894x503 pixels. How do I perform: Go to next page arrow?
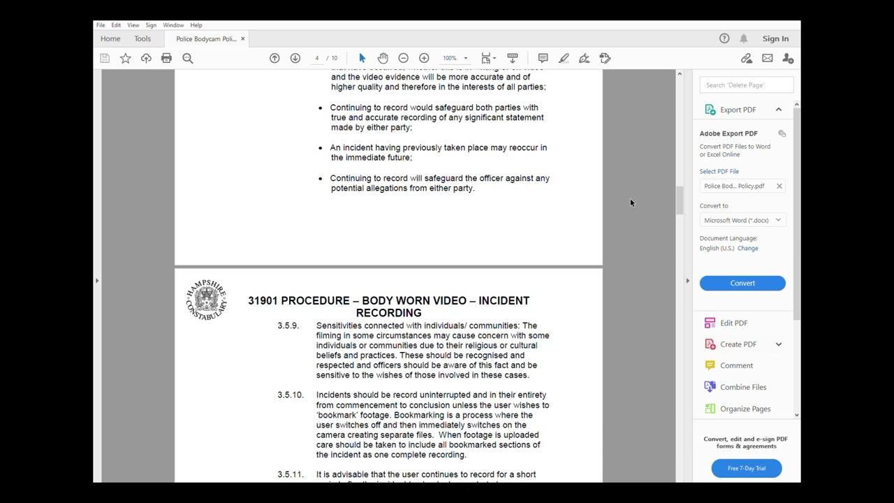click(295, 58)
